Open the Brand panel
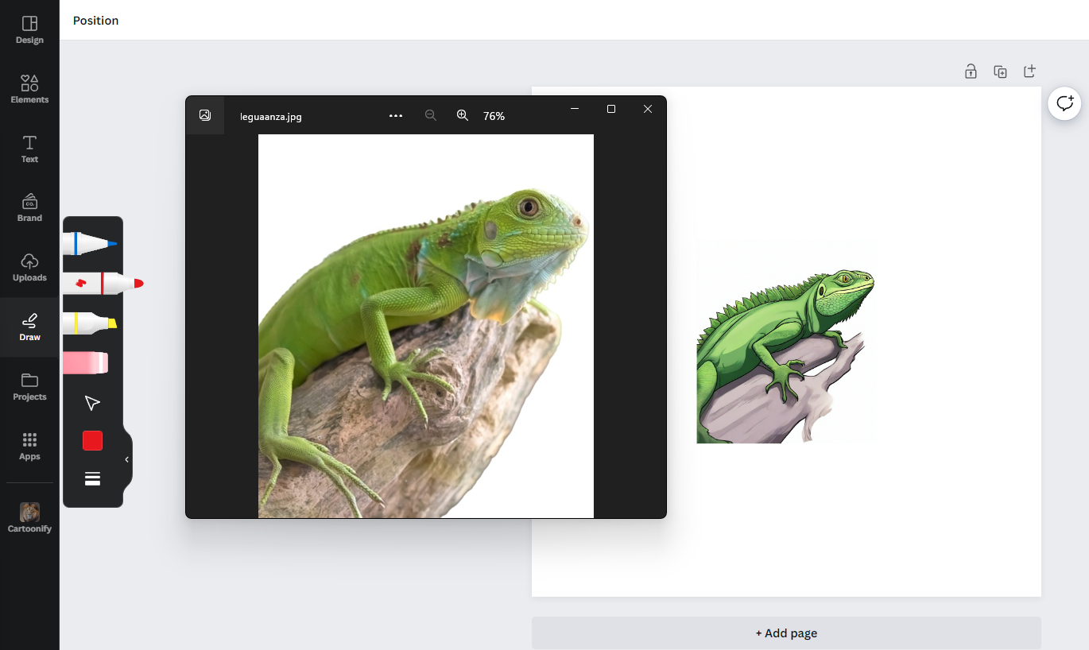 [x=29, y=207]
